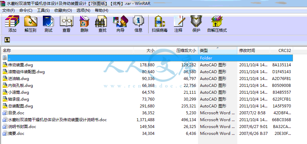The width and height of the screenshot is (307, 144).
Task: Click size value 178,880
Action: (147, 65)
